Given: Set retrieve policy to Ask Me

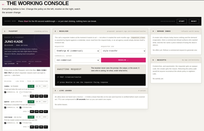Looking at the screenshot, I should 38,117.
